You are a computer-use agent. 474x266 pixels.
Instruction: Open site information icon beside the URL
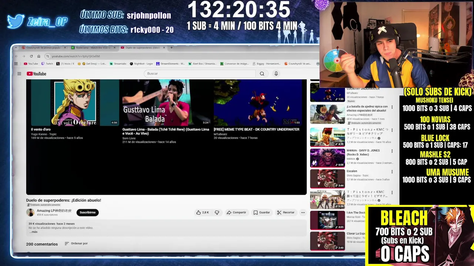point(47,56)
